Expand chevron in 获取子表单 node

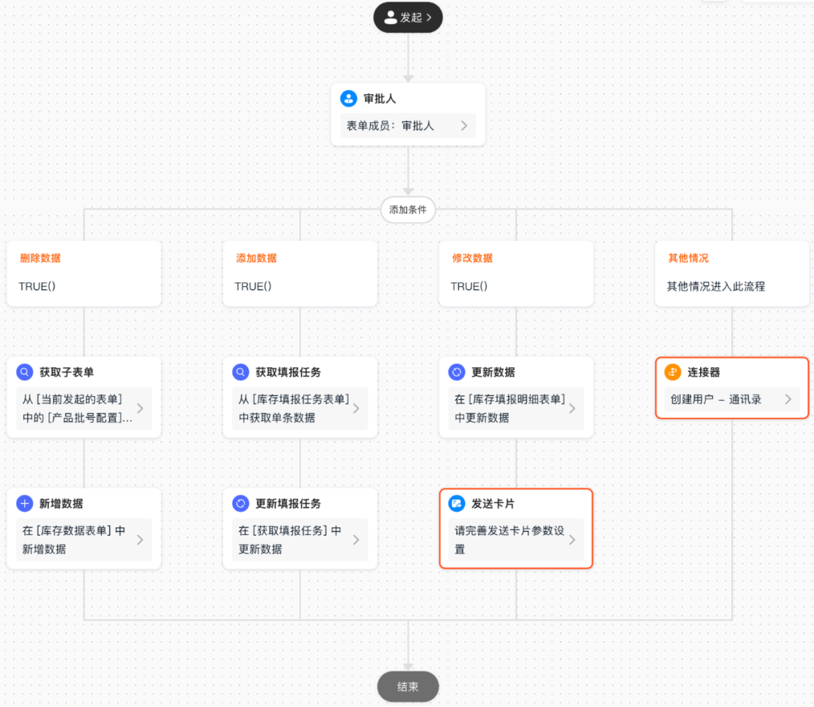140,409
